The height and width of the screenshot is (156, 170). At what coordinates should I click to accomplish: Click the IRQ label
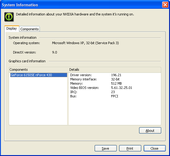point(74,92)
